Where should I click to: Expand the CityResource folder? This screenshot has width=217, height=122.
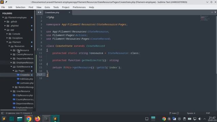point(11,50)
